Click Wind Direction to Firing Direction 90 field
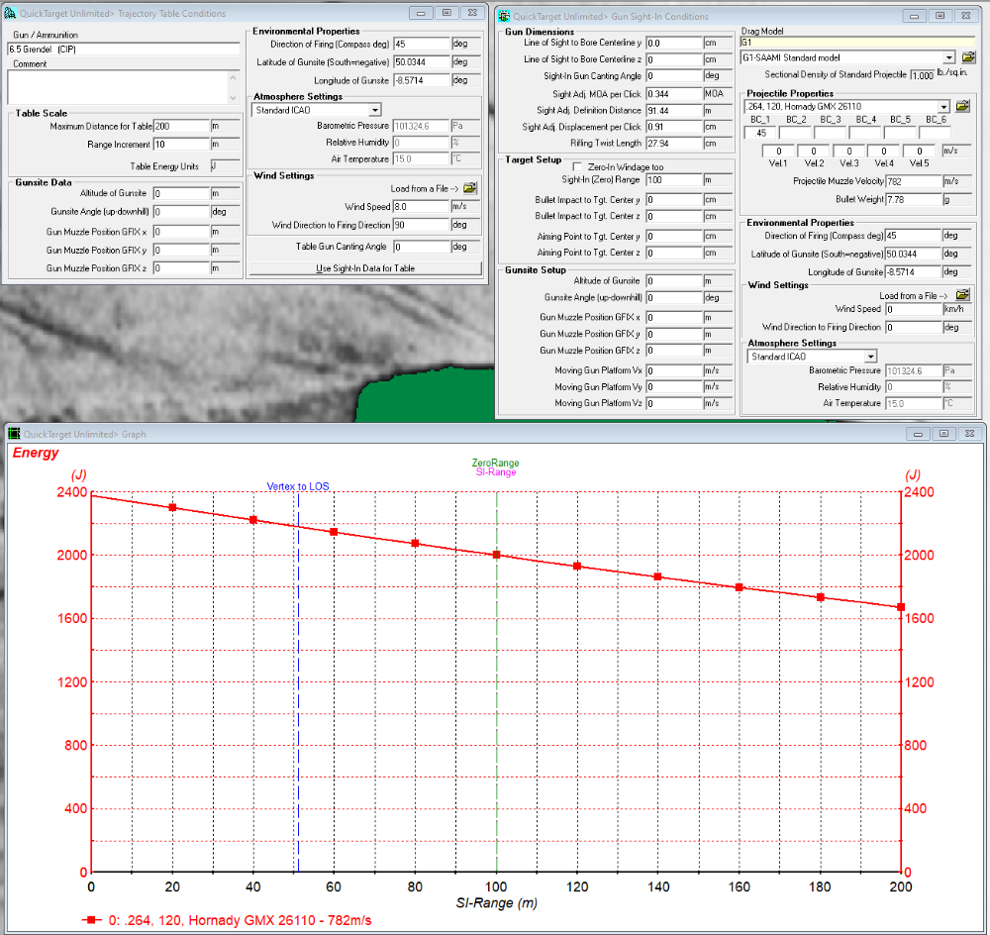This screenshot has height=935, width=990. (421, 225)
